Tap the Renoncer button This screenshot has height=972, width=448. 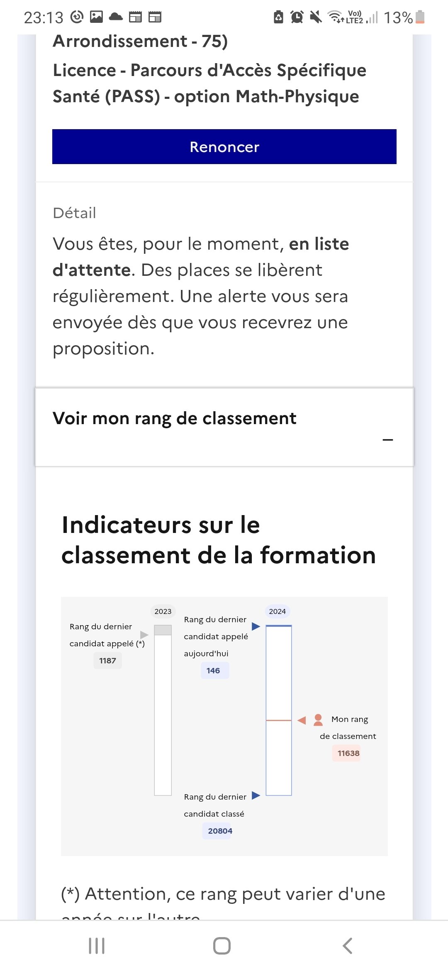coord(224,147)
